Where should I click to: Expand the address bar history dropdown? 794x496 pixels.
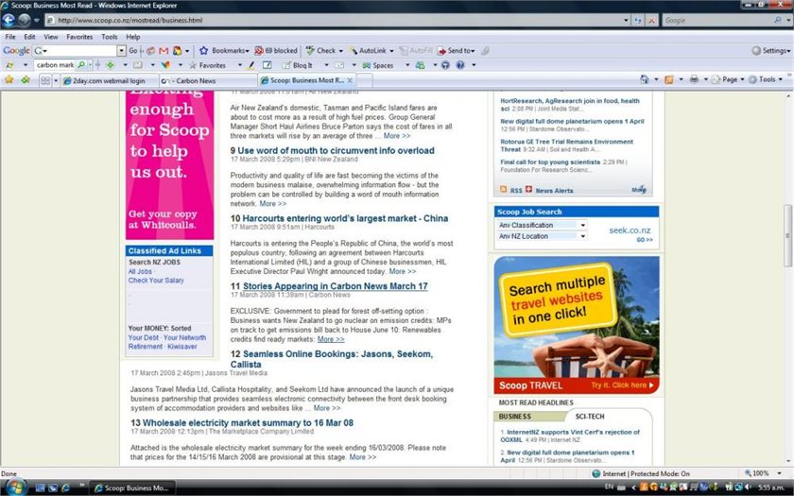pyautogui.click(x=626, y=20)
